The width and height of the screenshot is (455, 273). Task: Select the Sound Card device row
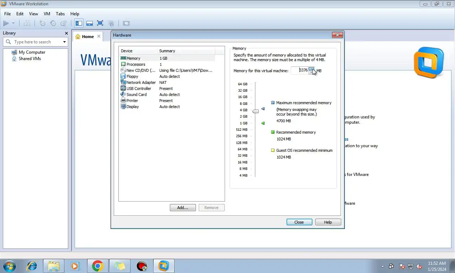167,95
